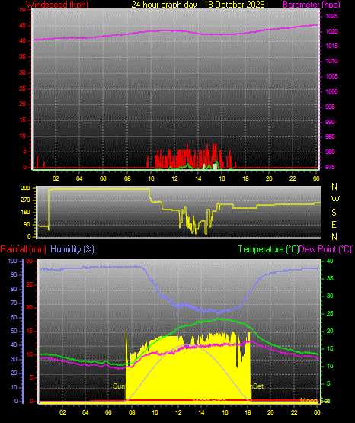This screenshot has width=355, height=423.
Task: Click hour 06 on the windspeed graph time axis
Action: [x=103, y=178]
